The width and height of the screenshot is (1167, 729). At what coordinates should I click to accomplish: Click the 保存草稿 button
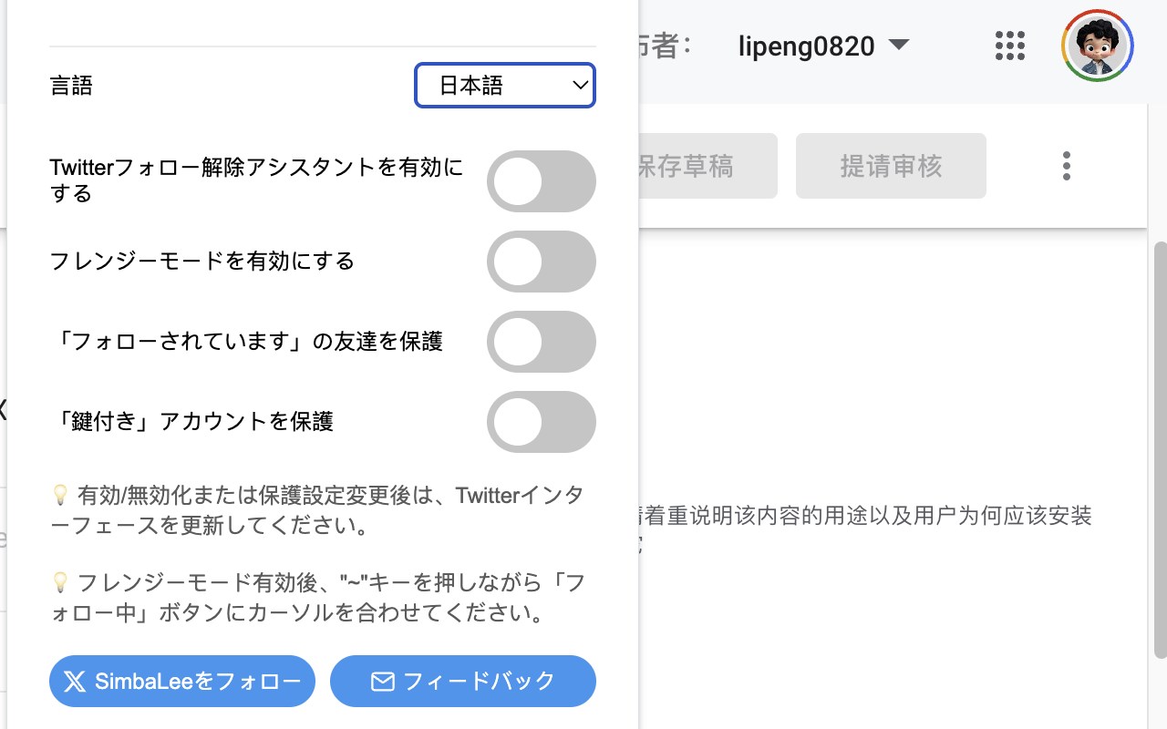pyautogui.click(x=702, y=166)
